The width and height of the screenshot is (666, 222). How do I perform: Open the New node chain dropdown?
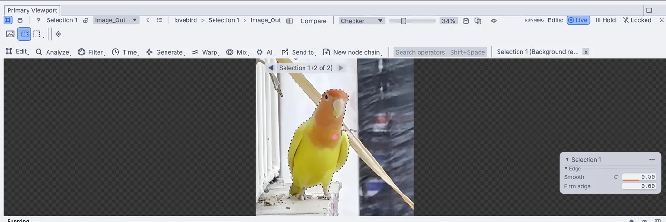353,52
